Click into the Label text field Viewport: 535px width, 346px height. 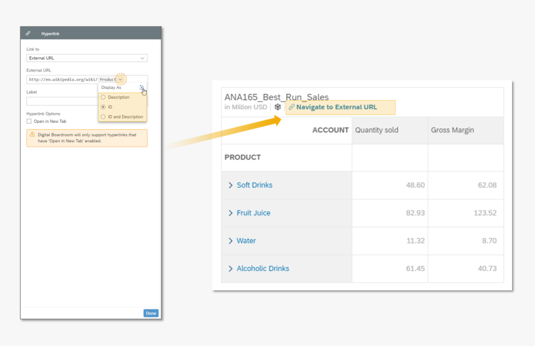pyautogui.click(x=62, y=101)
